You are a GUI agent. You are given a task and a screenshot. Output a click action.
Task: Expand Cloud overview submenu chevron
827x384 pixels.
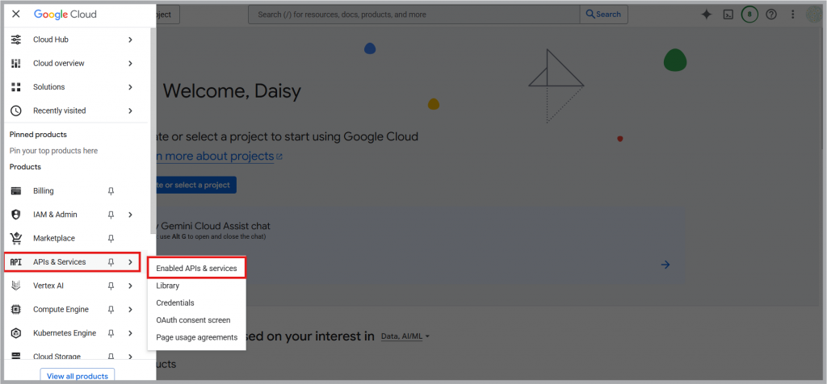(130, 63)
